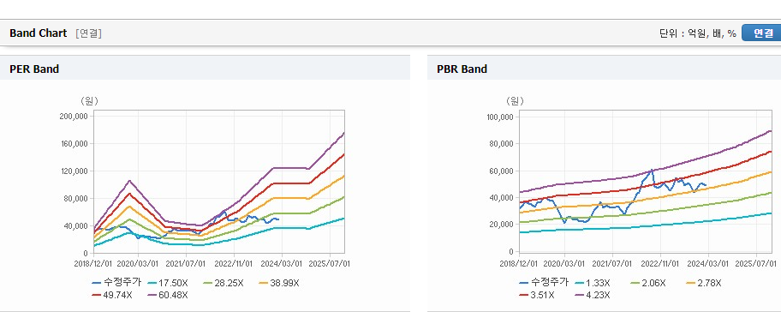Toggle 49.74X series in PER legend
Viewport: 781px width, 312px height.
pyautogui.click(x=111, y=295)
